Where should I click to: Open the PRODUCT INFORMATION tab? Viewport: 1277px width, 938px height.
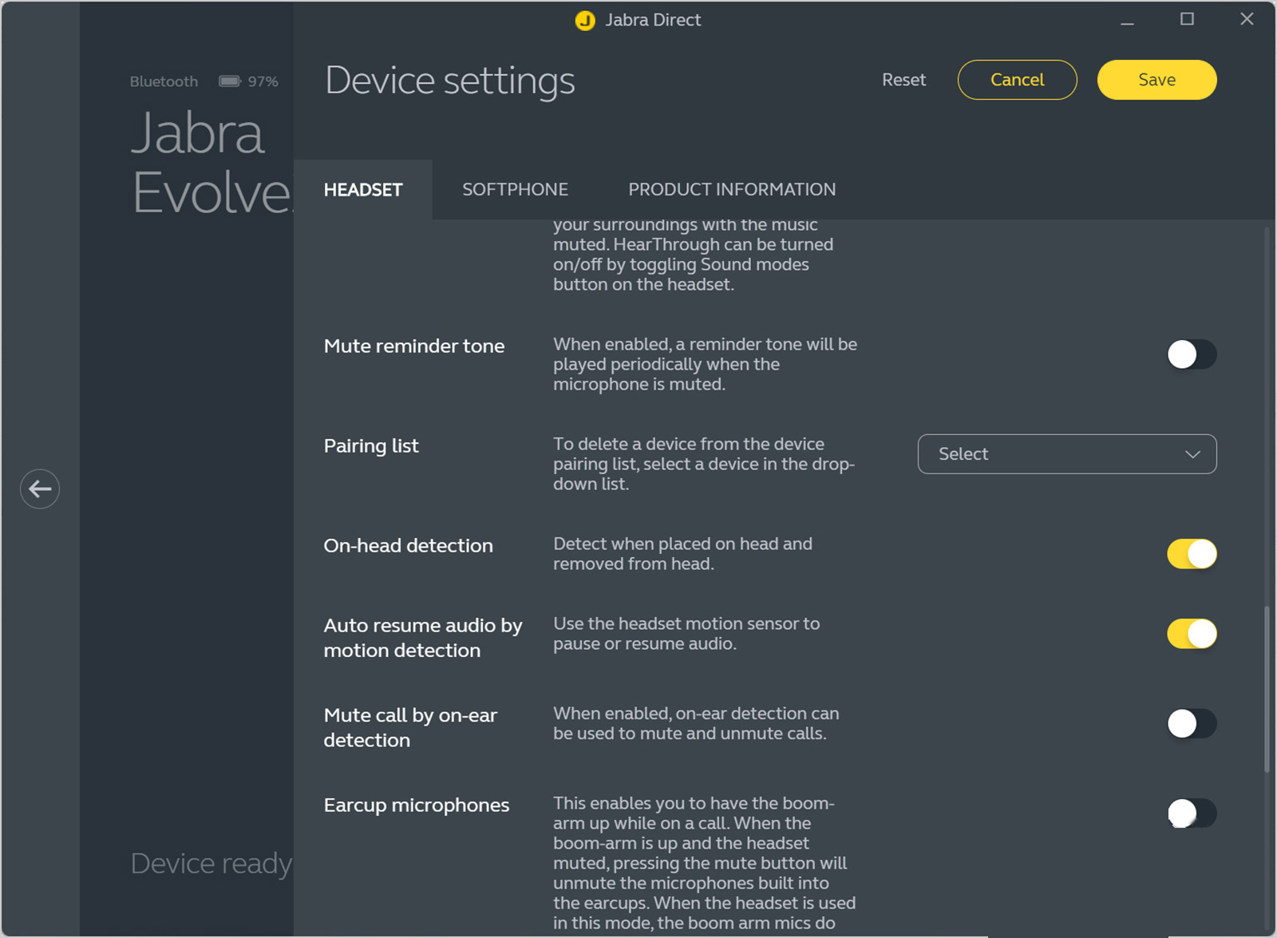click(x=732, y=190)
